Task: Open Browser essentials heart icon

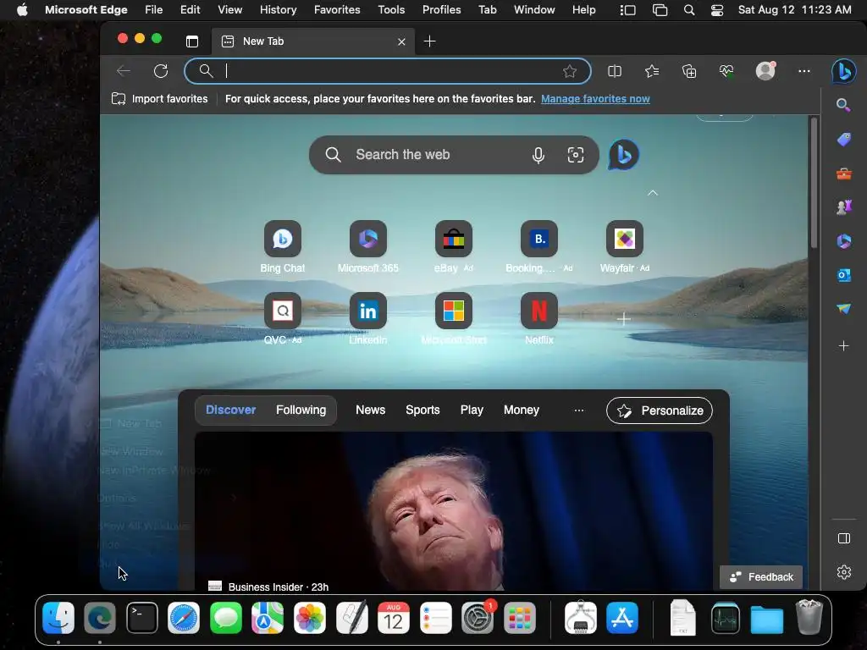Action: [x=726, y=71]
